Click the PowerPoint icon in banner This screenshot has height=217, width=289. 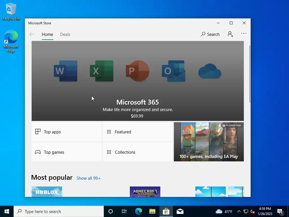point(137,71)
